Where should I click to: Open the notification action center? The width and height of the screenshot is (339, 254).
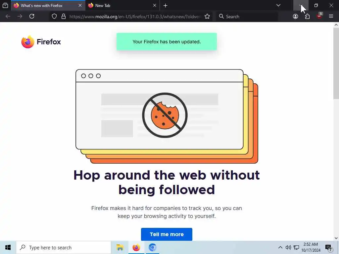[329, 248]
